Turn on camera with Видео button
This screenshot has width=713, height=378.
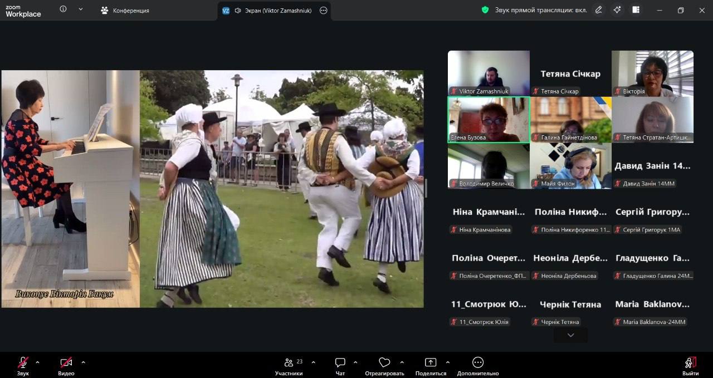pos(66,363)
